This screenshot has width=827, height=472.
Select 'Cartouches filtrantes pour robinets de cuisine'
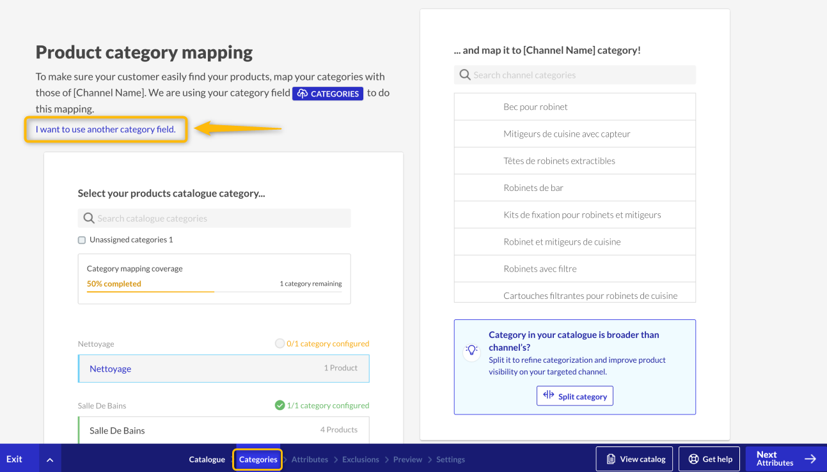click(575, 293)
